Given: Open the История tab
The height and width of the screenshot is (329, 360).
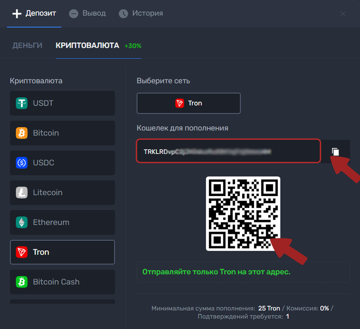Looking at the screenshot, I should pyautogui.click(x=141, y=14).
